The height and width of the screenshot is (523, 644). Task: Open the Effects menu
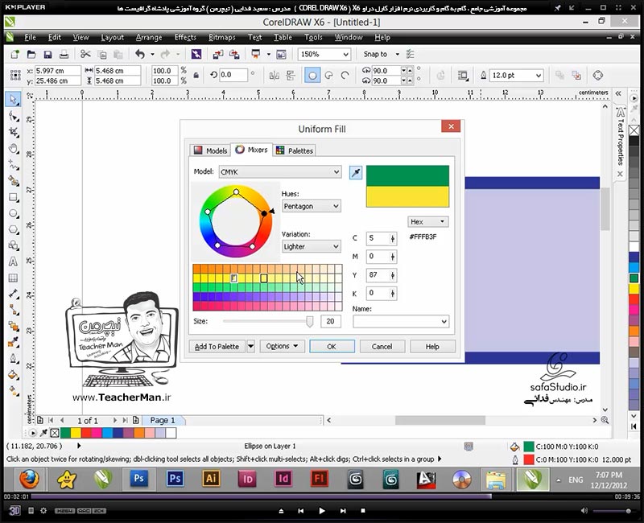point(185,37)
